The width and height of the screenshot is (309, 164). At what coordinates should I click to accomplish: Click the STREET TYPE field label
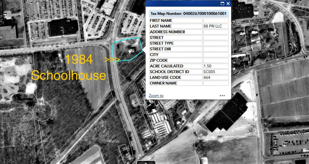click(x=161, y=43)
